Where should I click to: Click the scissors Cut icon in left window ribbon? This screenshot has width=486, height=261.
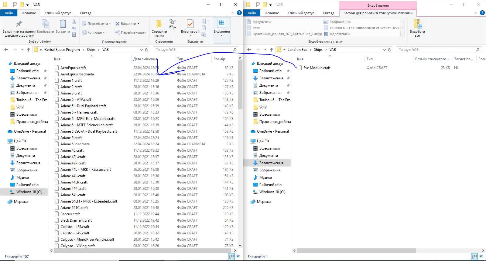click(74, 21)
